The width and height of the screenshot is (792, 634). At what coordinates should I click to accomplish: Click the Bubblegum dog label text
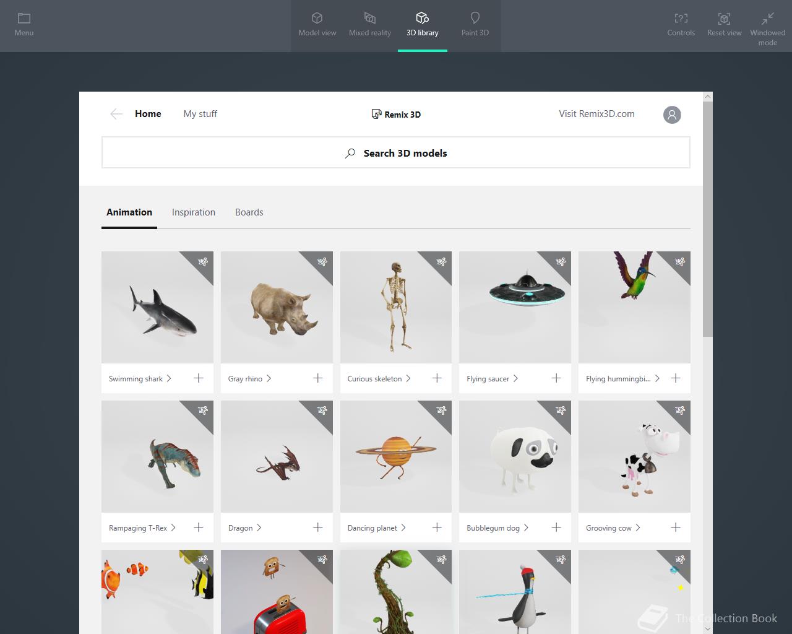click(x=493, y=528)
